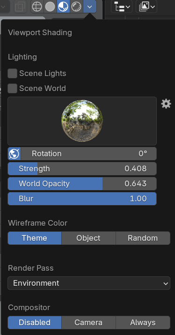Toggle the X-Ray icon in header
The image size is (175, 335).
pos(20,7)
